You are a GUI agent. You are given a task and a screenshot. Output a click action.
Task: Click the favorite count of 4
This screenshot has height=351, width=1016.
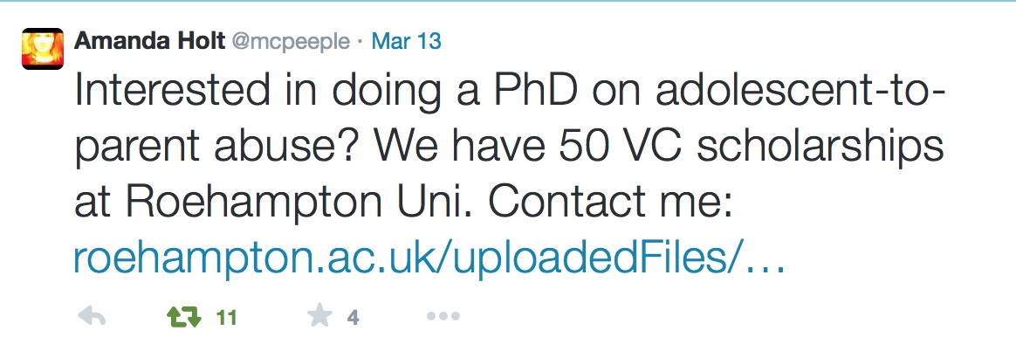click(x=353, y=319)
